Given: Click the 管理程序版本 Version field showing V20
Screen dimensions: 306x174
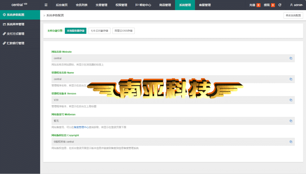Looking at the screenshot, I should 173,100.
